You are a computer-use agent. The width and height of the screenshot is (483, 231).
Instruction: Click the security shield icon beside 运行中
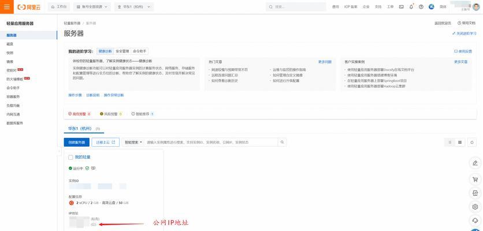coord(87,169)
